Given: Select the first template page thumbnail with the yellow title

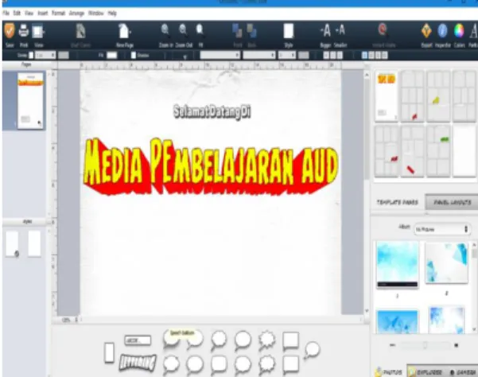Looking at the screenshot, I should pos(386,95).
